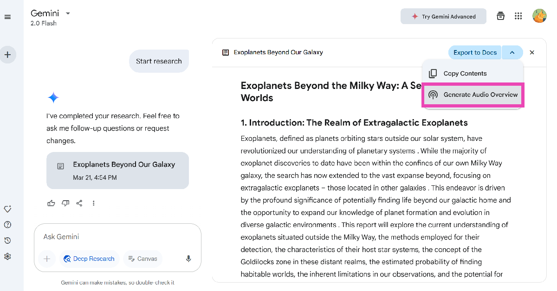The width and height of the screenshot is (557, 291).
Task: Expand the Gemini model selector dropdown
Action: (68, 13)
